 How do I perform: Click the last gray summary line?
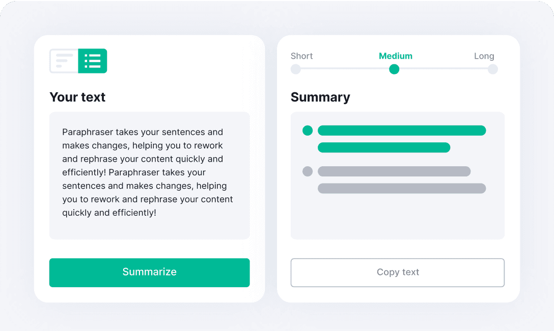[x=402, y=188]
